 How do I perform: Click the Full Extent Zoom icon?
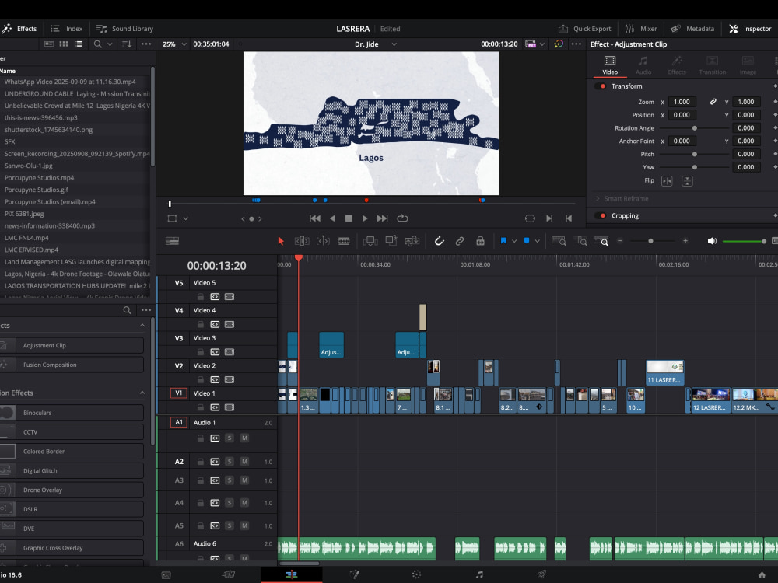(559, 241)
